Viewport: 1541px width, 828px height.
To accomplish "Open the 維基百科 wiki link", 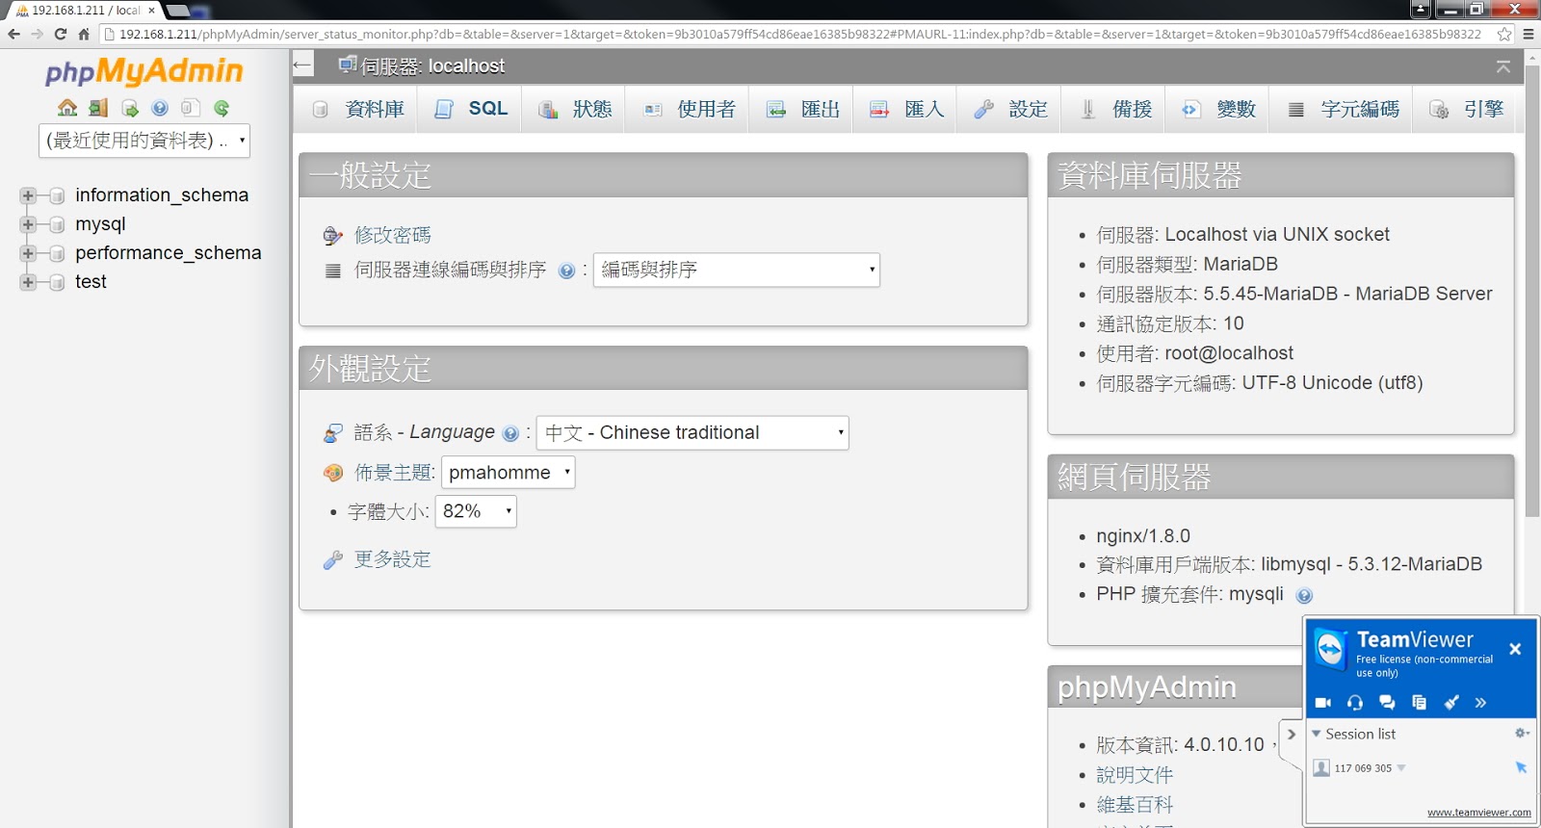I will (x=1135, y=805).
